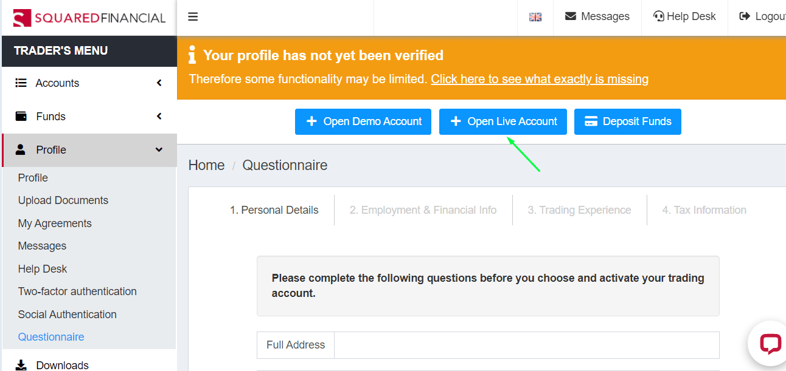Screen dimensions: 786x371
Task: Click the Downloads icon in sidebar
Action: [x=21, y=365]
